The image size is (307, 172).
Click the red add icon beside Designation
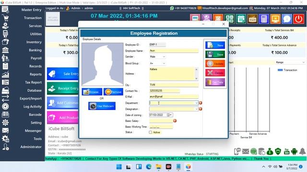[201, 109]
